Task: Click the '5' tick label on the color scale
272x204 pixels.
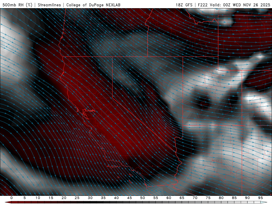Action: click(24, 198)
